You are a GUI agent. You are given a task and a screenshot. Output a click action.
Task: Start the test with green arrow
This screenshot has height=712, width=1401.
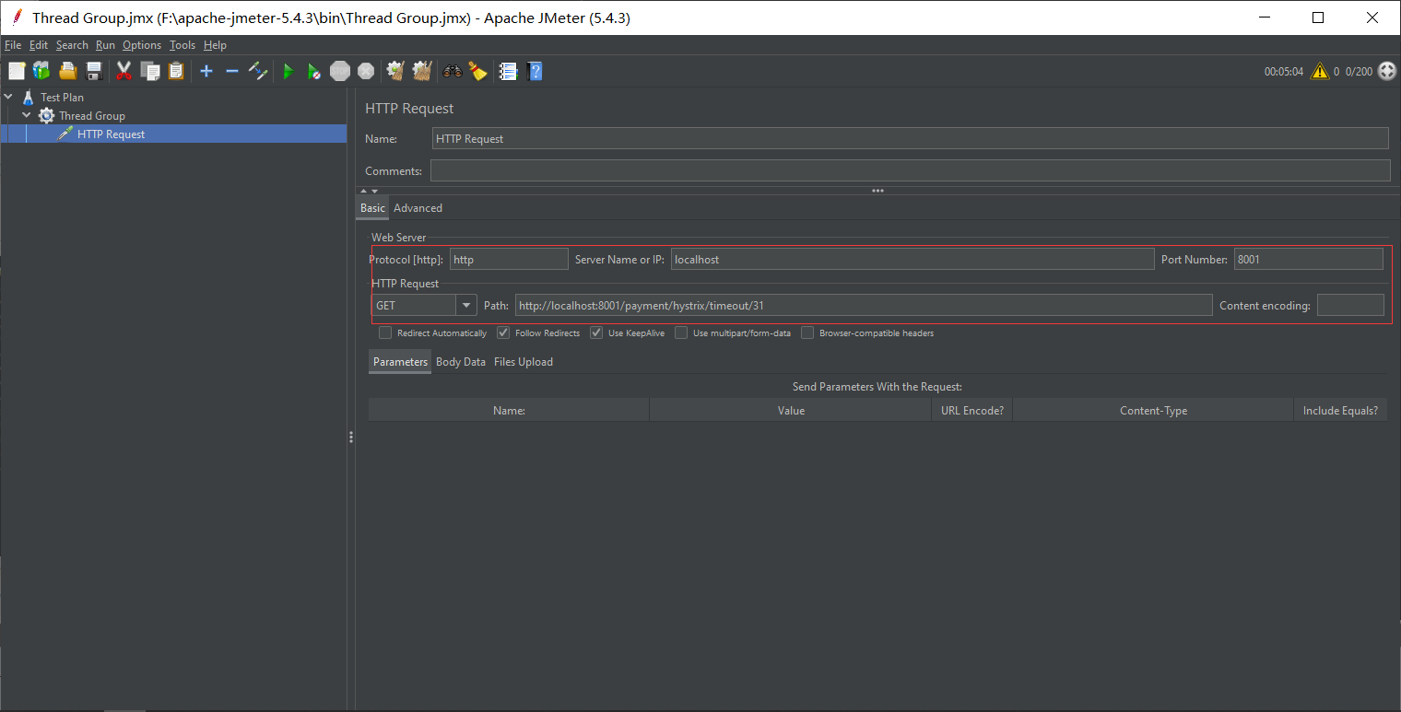point(288,71)
